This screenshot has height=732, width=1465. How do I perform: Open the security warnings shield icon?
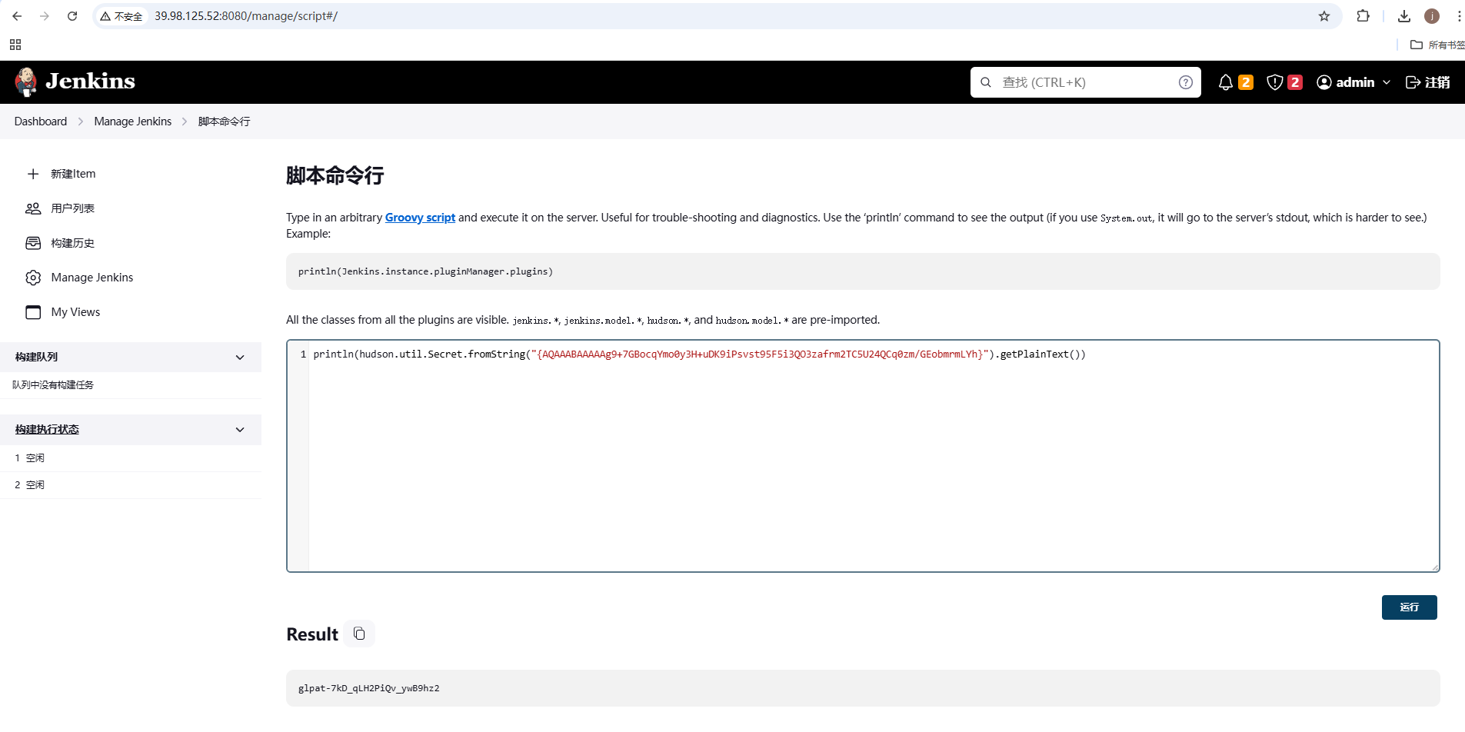point(1274,82)
